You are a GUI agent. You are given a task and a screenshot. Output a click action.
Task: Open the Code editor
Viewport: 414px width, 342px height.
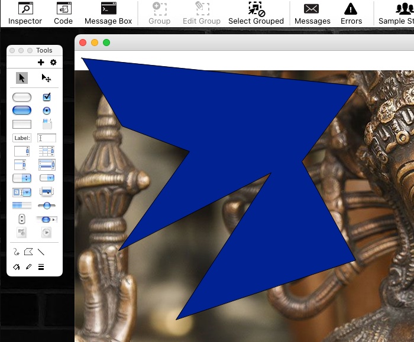(x=63, y=13)
